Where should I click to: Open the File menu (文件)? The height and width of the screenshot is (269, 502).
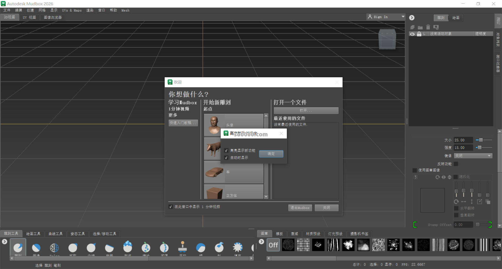pos(7,10)
